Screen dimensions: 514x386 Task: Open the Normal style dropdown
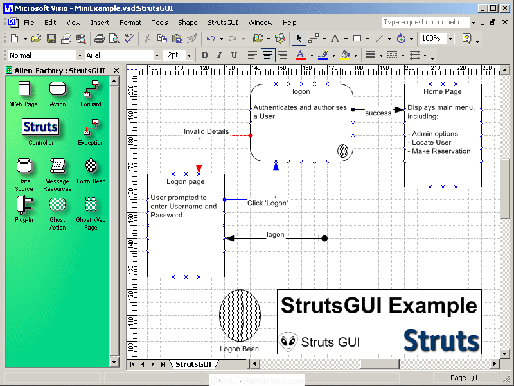point(80,55)
